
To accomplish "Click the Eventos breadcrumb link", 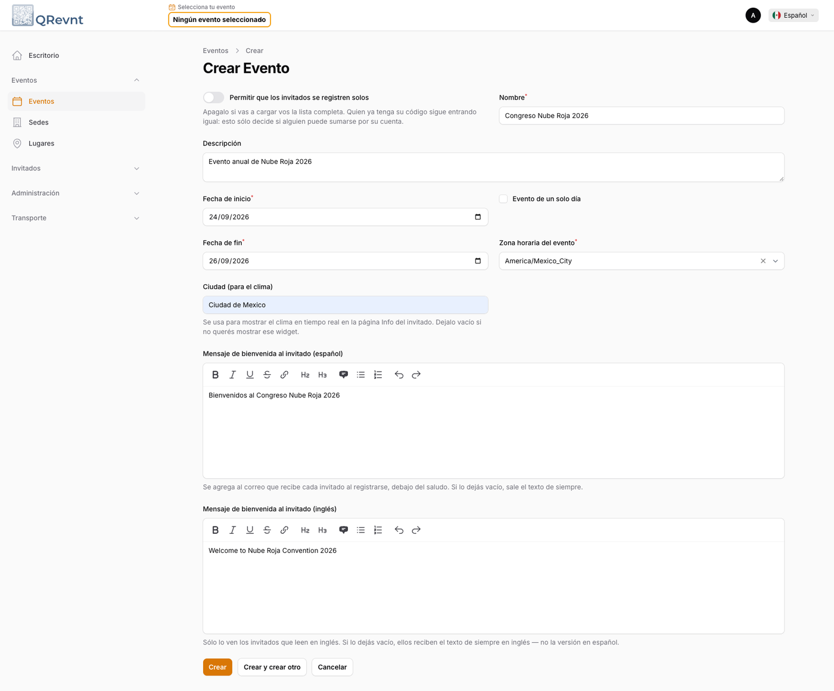I will click(x=216, y=51).
